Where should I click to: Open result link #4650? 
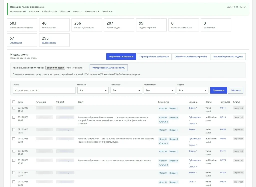(x=223, y=182)
